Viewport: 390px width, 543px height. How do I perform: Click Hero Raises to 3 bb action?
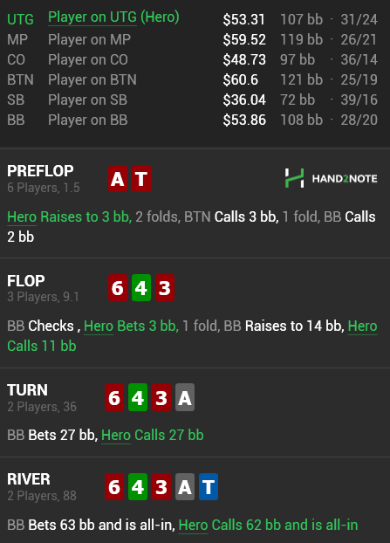click(x=69, y=217)
